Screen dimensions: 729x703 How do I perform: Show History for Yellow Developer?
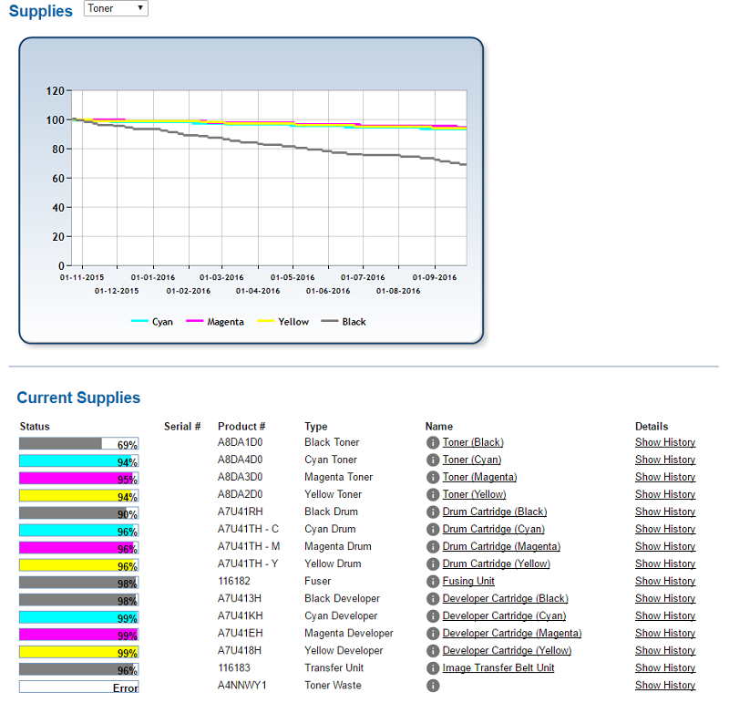pos(665,651)
